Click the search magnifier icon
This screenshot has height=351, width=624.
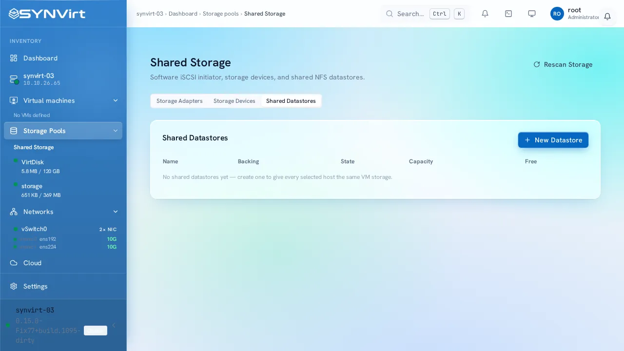pyautogui.click(x=390, y=14)
